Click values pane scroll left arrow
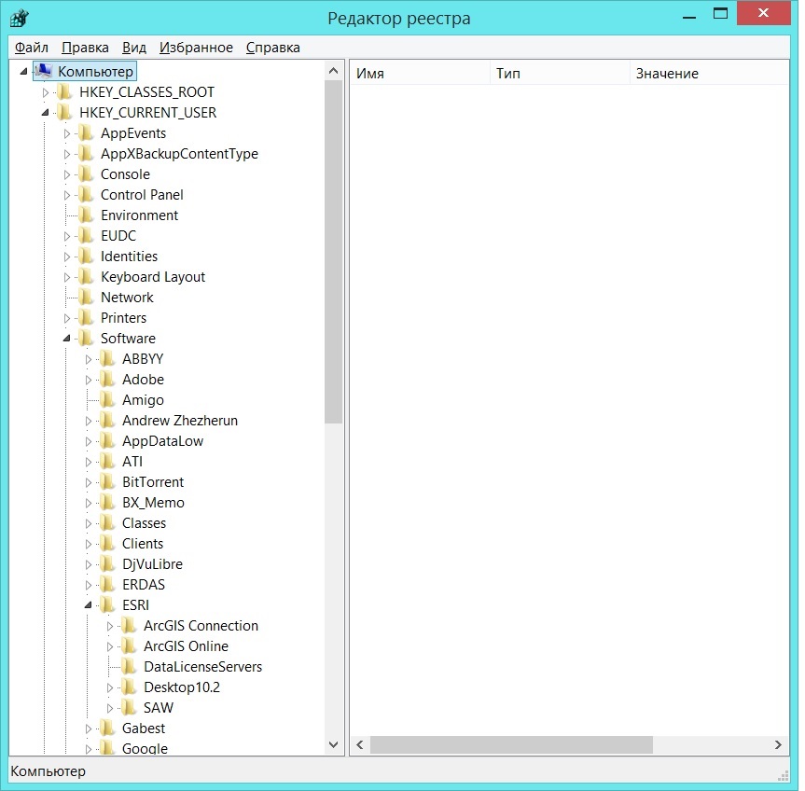 [x=360, y=744]
